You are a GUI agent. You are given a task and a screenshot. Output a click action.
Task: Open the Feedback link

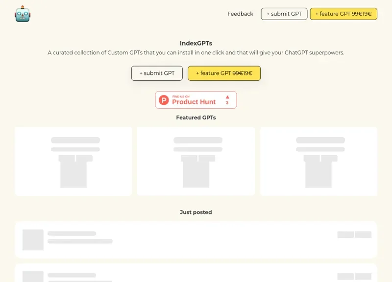point(240,14)
